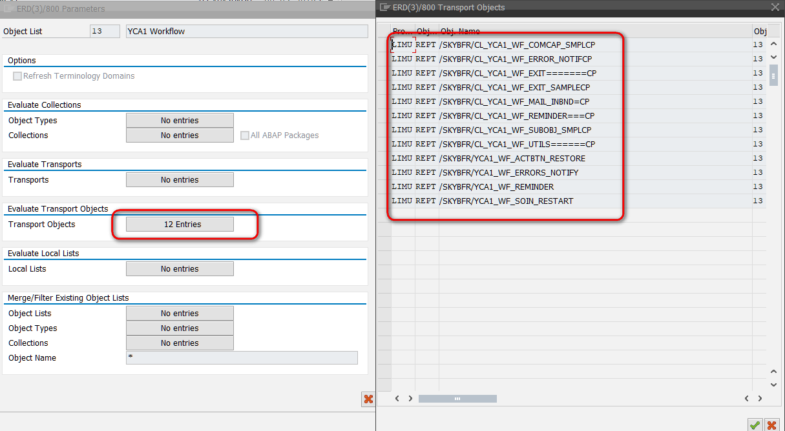Click the scrollbar down arrow in Transport Objects list
The image size is (785, 431).
(773, 57)
